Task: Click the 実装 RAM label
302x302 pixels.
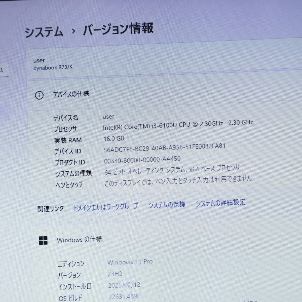Action: (x=68, y=140)
